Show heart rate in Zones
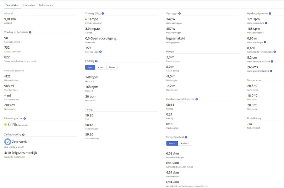The width and height of the screenshot is (284, 188). point(112,67)
